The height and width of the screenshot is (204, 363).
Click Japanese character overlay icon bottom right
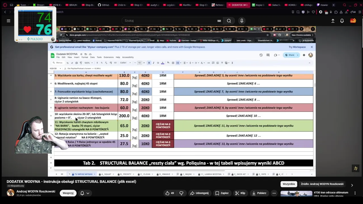(x=356, y=168)
